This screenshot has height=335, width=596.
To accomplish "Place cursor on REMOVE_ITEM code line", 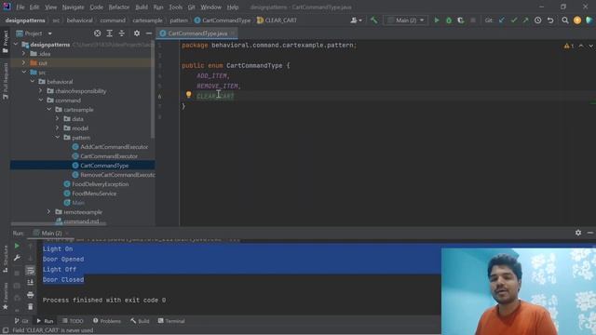I will [x=219, y=87].
